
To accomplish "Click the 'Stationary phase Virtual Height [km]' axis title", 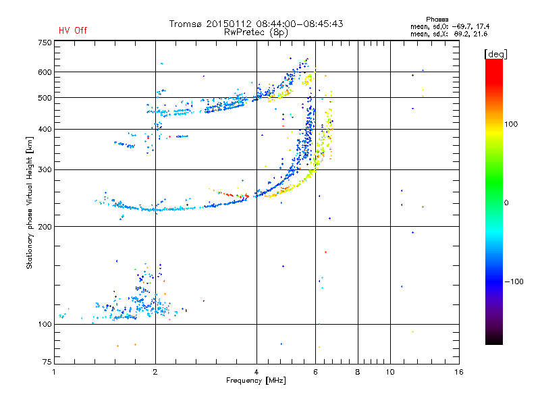I will pos(30,202).
